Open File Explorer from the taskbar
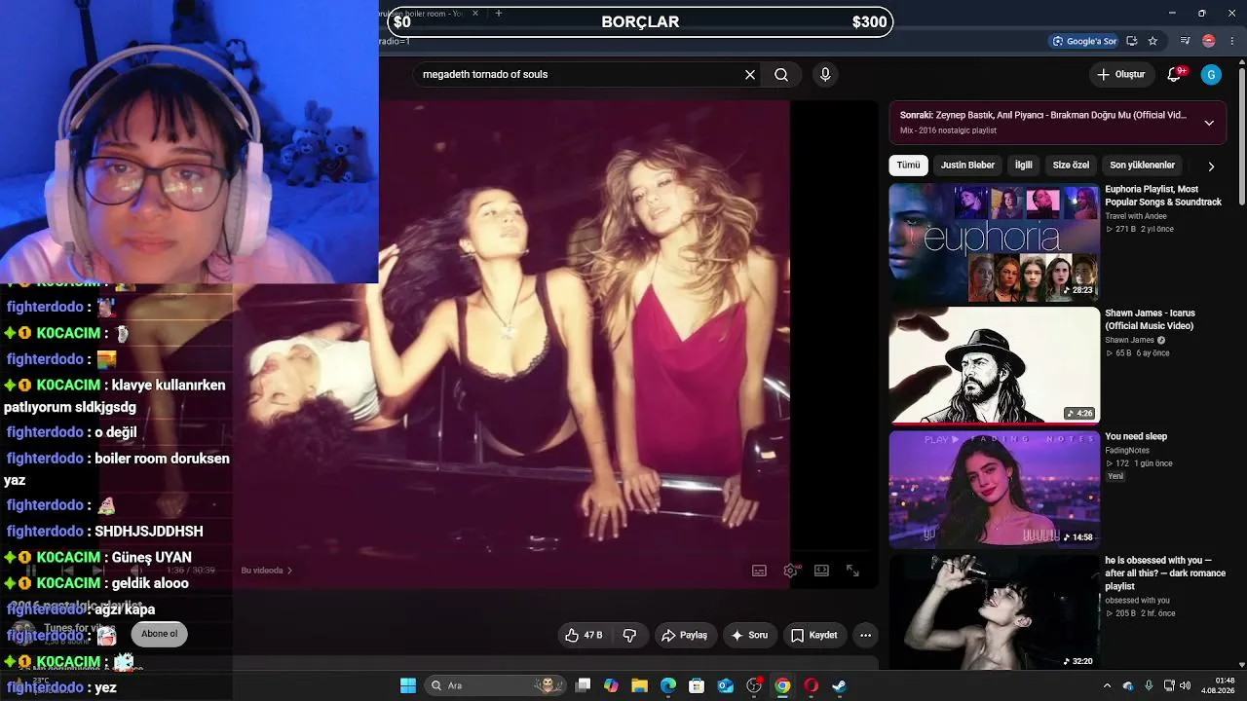Image resolution: width=1247 pixels, height=701 pixels. (639, 685)
